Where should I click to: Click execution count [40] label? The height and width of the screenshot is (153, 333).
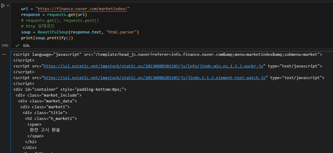point(5,45)
